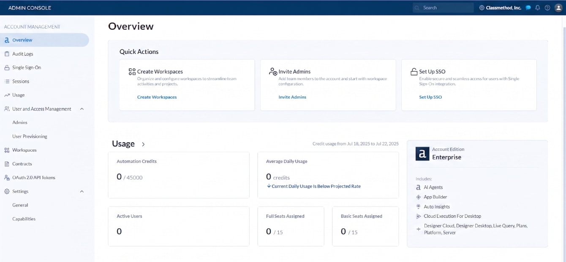Click the help question mark icon
The width and height of the screenshot is (566, 262).
point(547,7)
